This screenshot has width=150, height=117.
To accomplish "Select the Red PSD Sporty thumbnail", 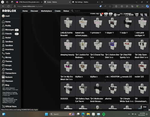I will [x=127, y=45].
